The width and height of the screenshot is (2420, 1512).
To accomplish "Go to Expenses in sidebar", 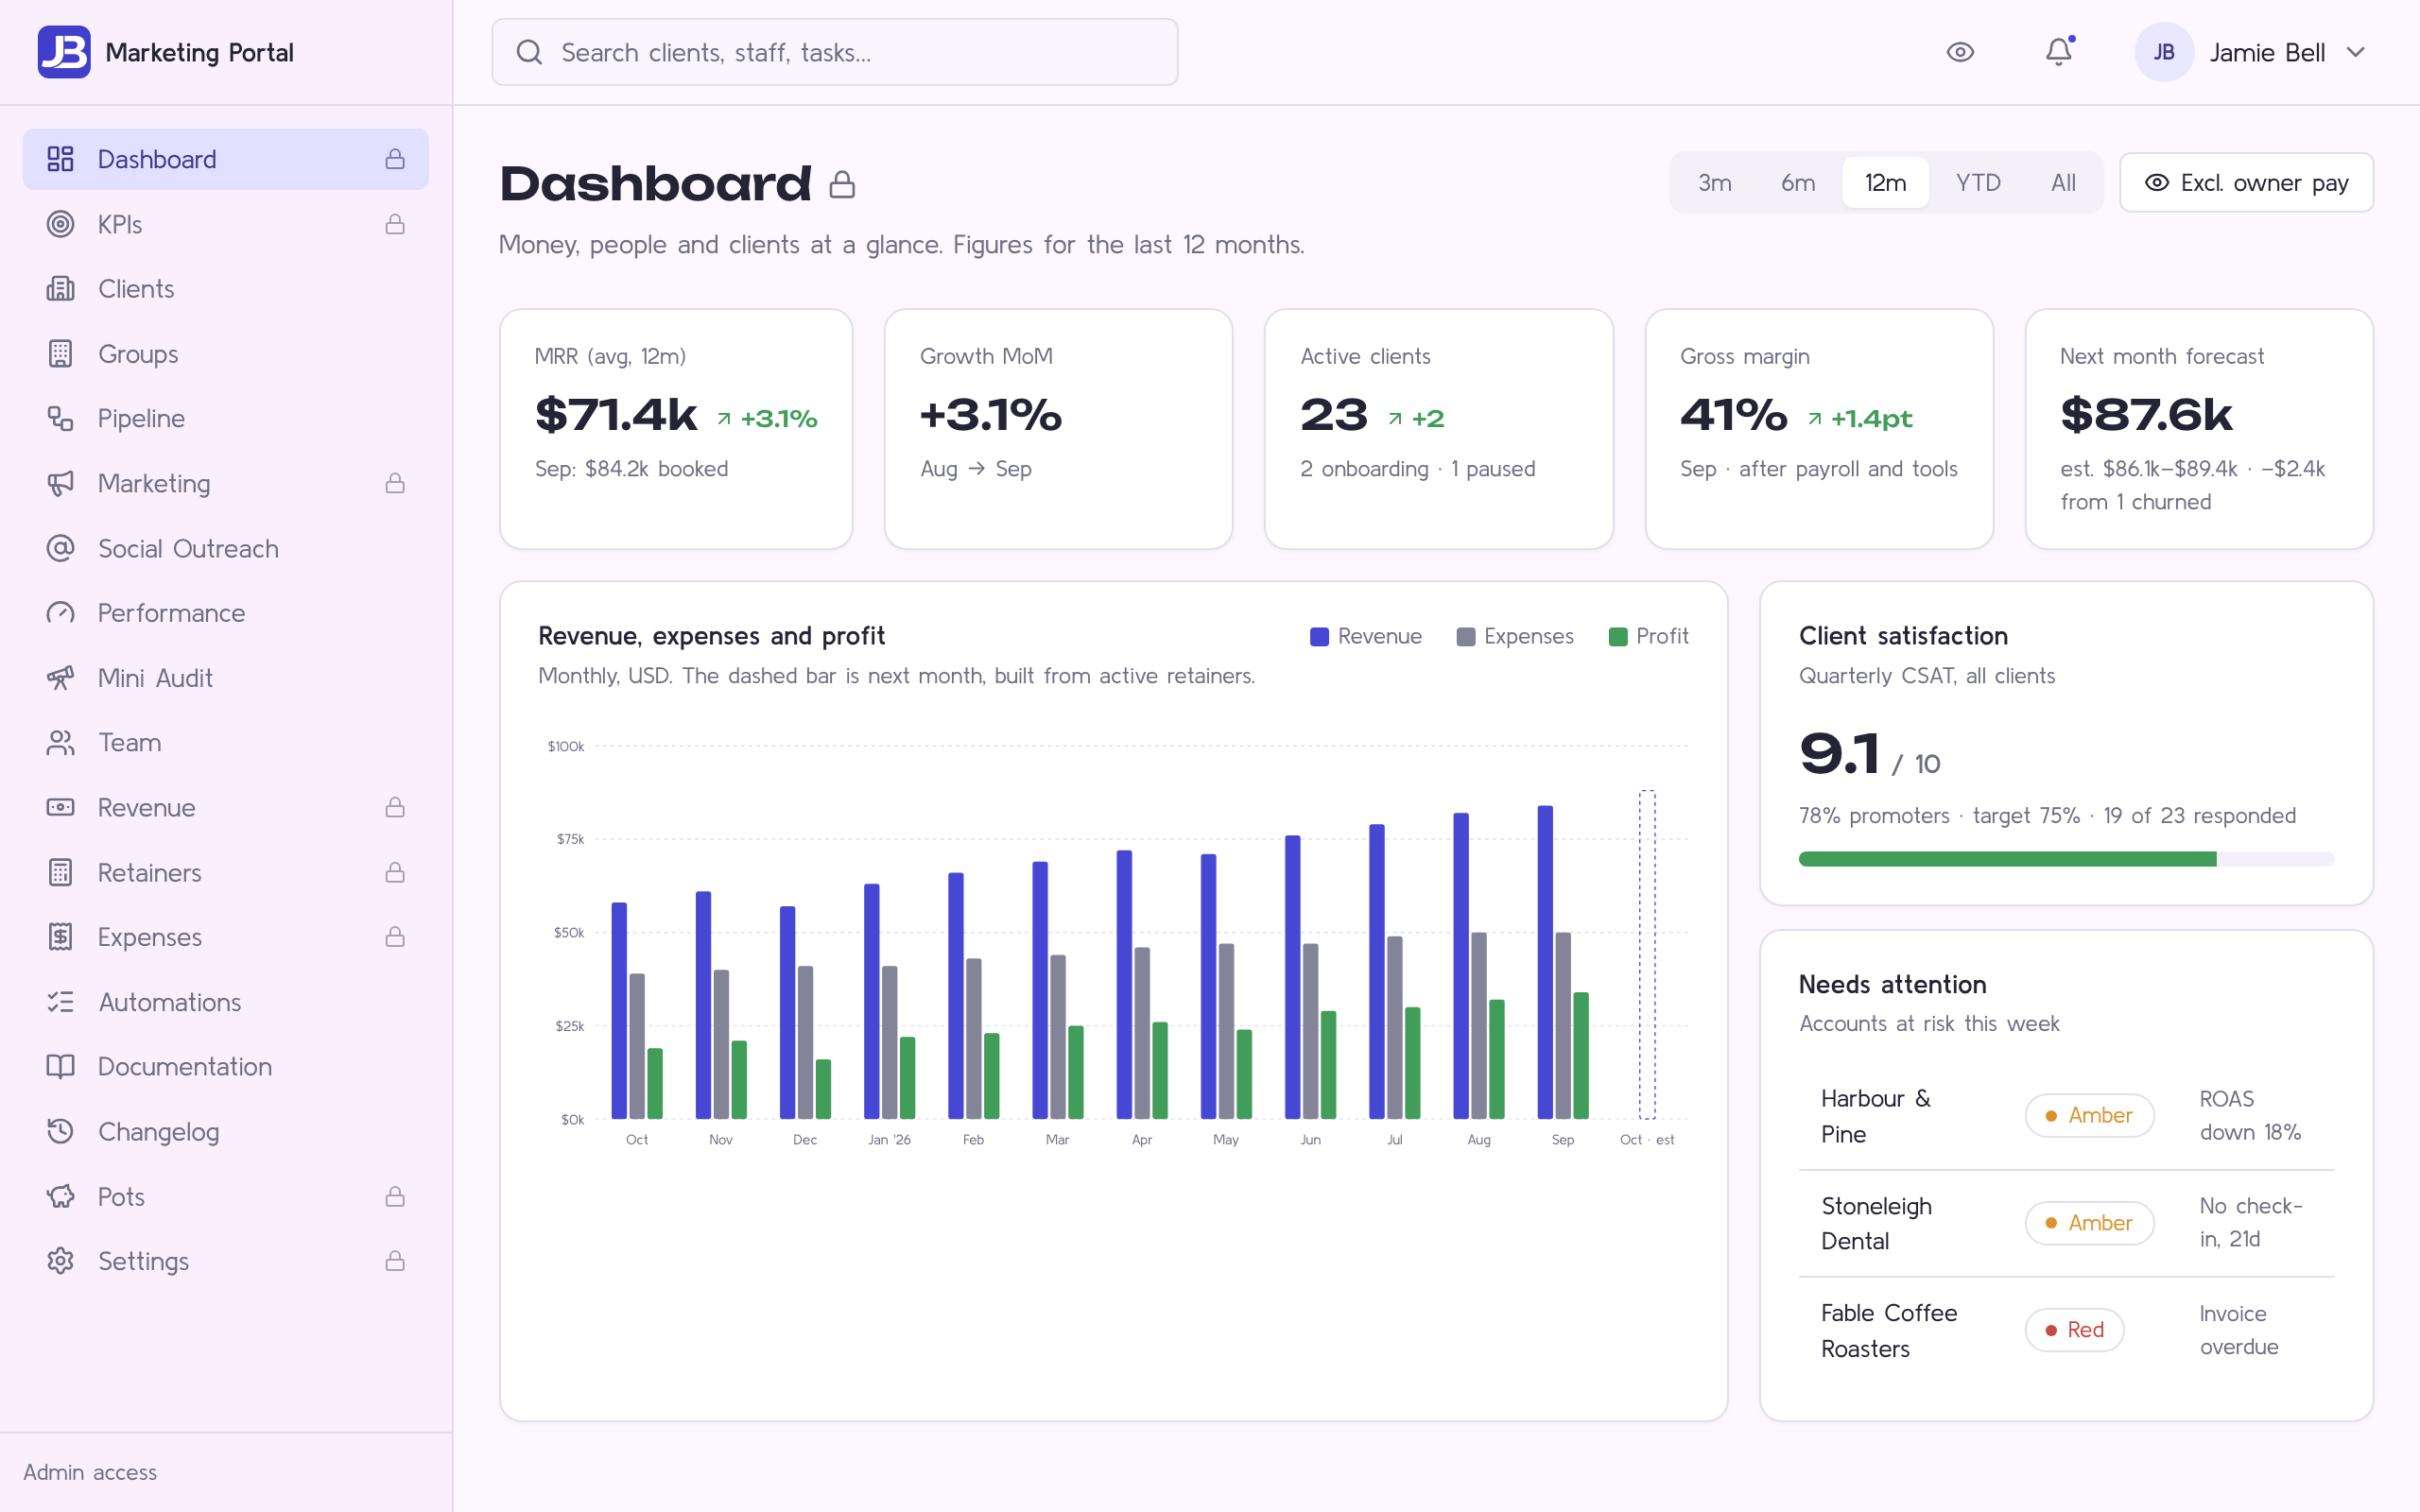I will coord(226,937).
